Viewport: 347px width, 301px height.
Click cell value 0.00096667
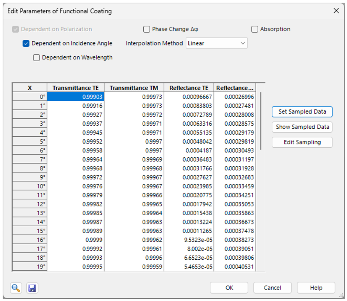click(189, 97)
